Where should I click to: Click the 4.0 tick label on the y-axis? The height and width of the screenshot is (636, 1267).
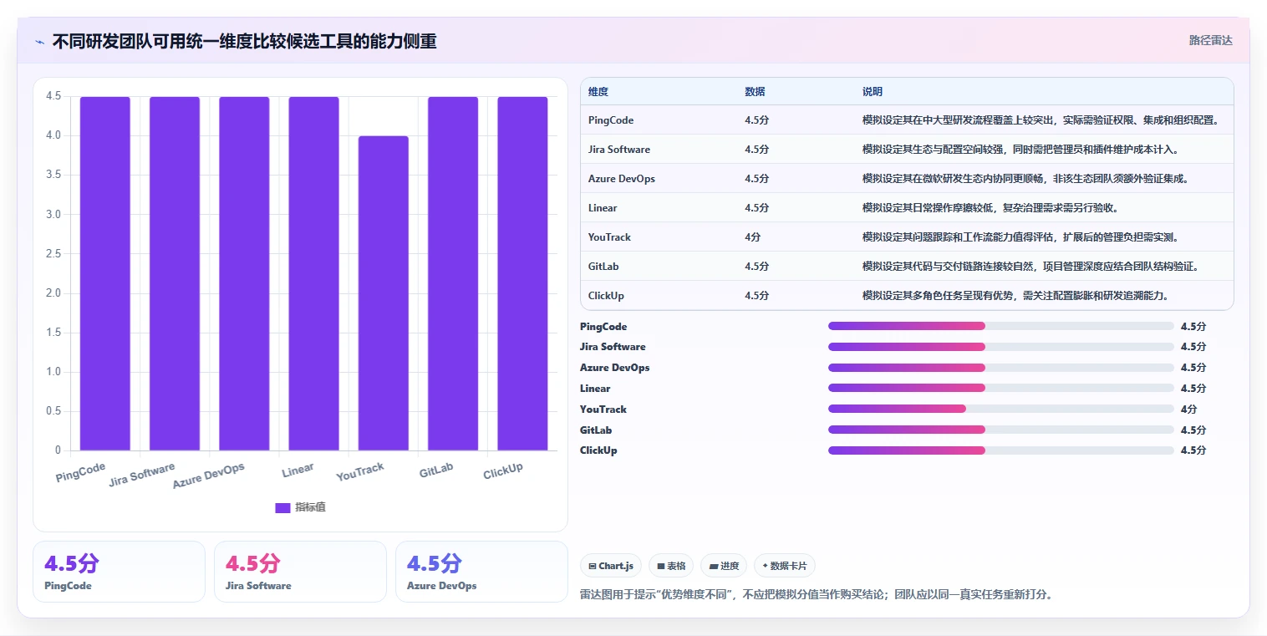pos(53,135)
